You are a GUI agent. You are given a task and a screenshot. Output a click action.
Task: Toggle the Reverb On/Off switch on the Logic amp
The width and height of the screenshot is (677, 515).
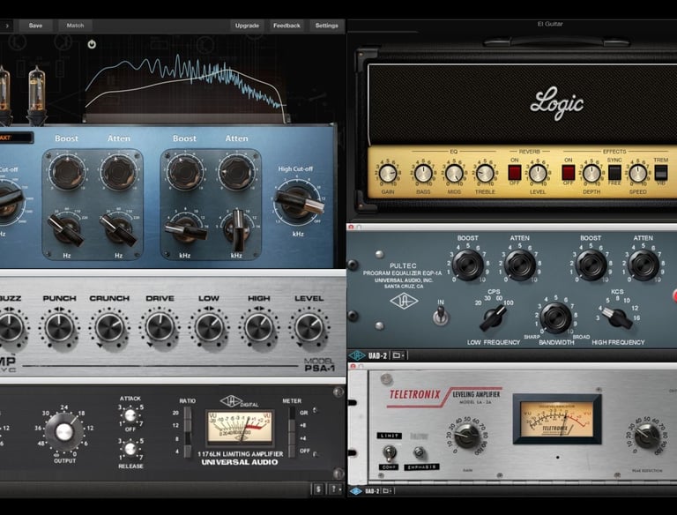[x=514, y=172]
